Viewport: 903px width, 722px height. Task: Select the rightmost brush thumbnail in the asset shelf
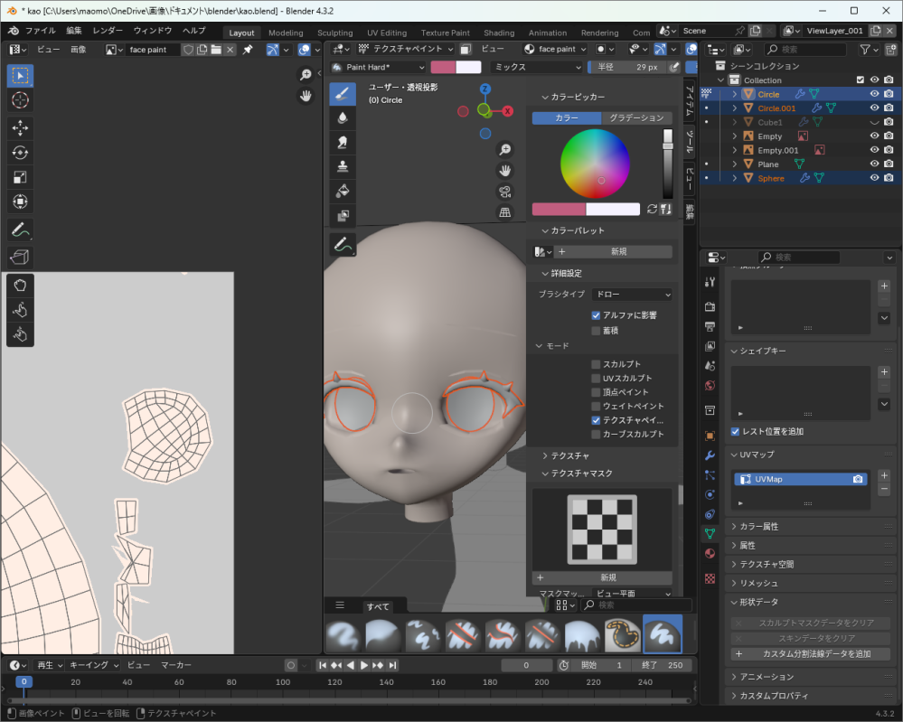663,633
